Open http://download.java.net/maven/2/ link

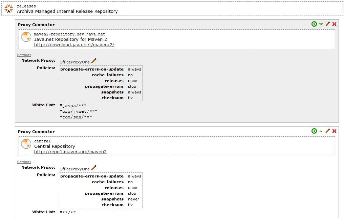click(x=74, y=45)
